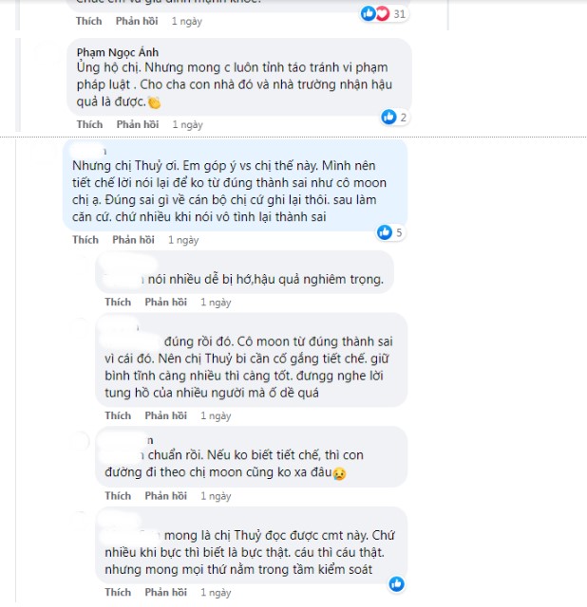Click Thích below 'hậu quả nghiêm trọng' reply
The image size is (587, 607).
(118, 303)
